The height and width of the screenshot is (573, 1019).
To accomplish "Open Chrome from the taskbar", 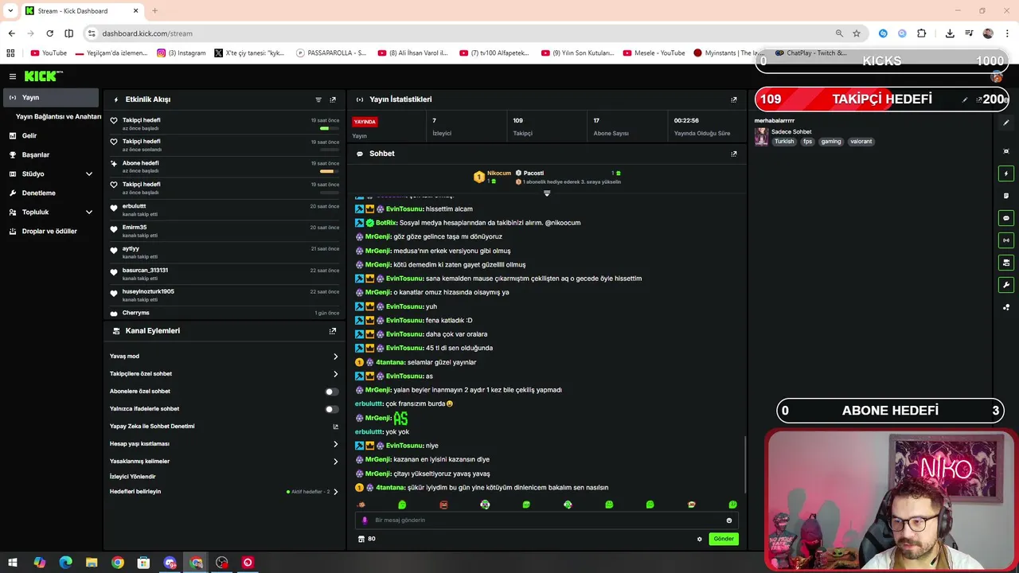I will point(118,563).
